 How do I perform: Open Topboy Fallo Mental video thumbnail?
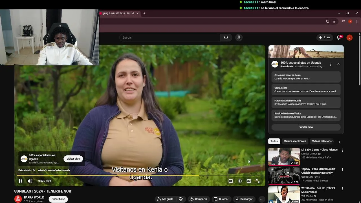[x=284, y=176]
